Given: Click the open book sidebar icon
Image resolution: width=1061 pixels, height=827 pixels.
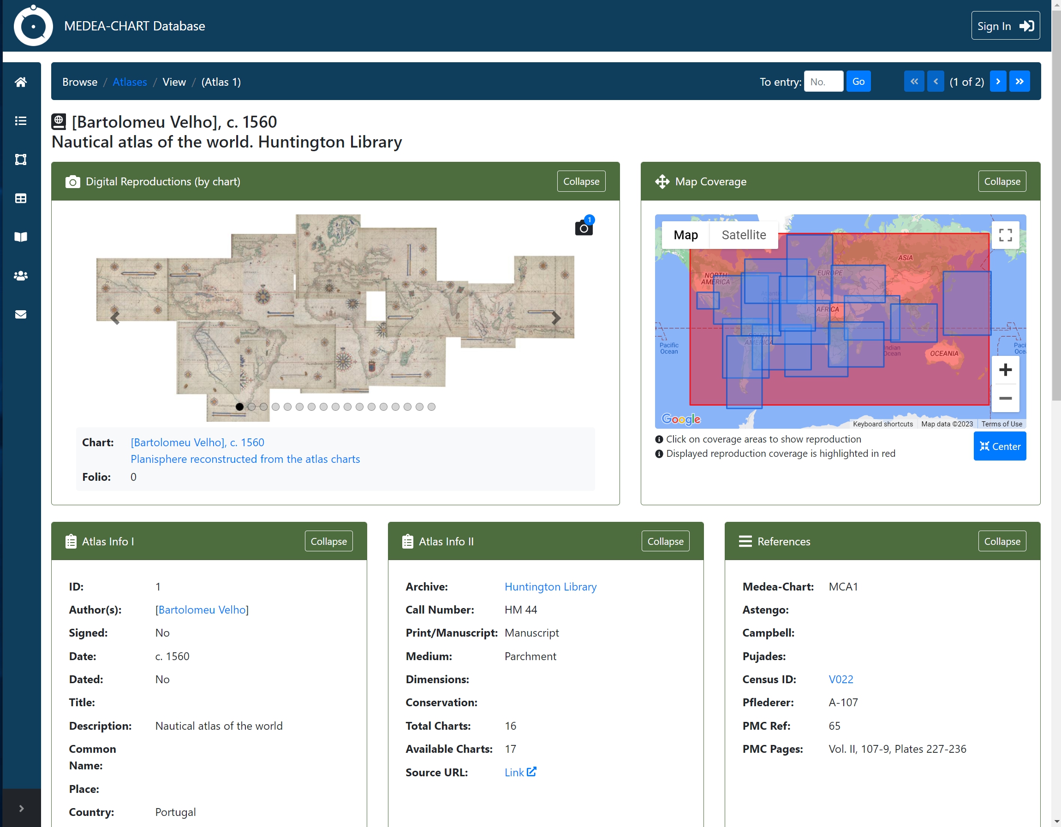Looking at the screenshot, I should point(20,237).
